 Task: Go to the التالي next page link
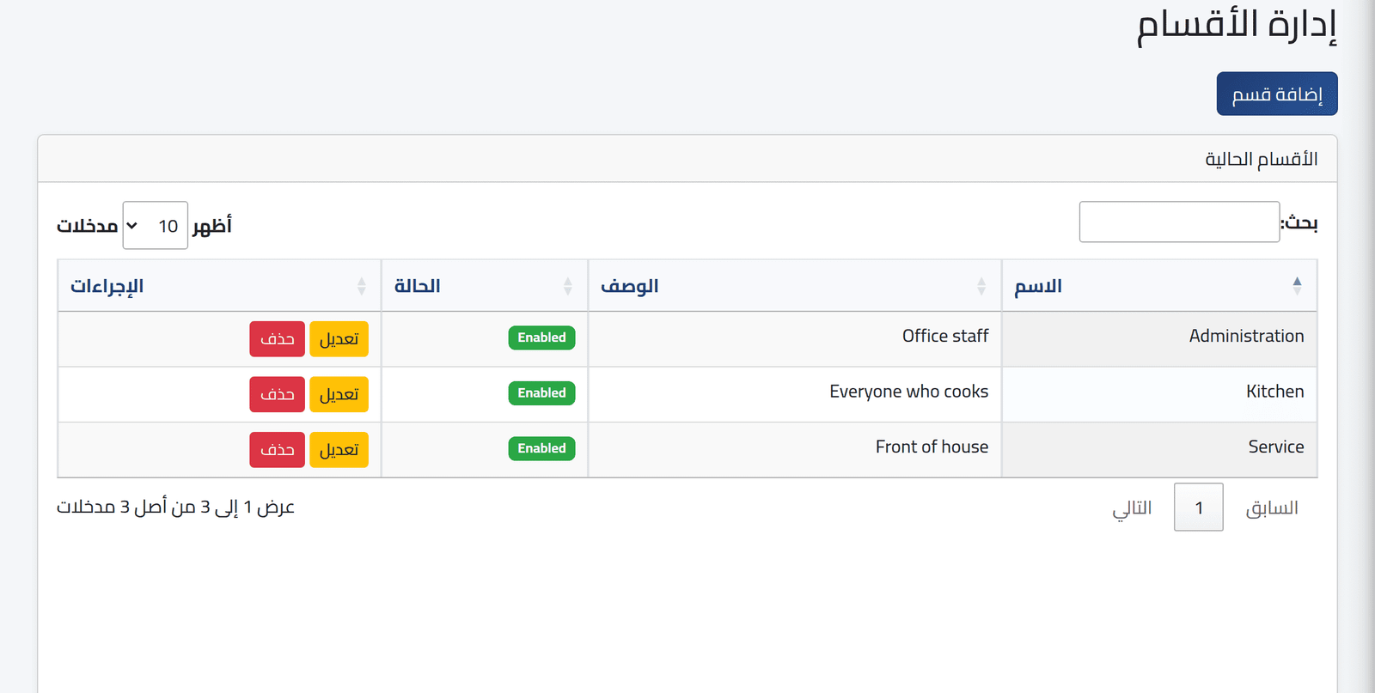coord(1132,508)
